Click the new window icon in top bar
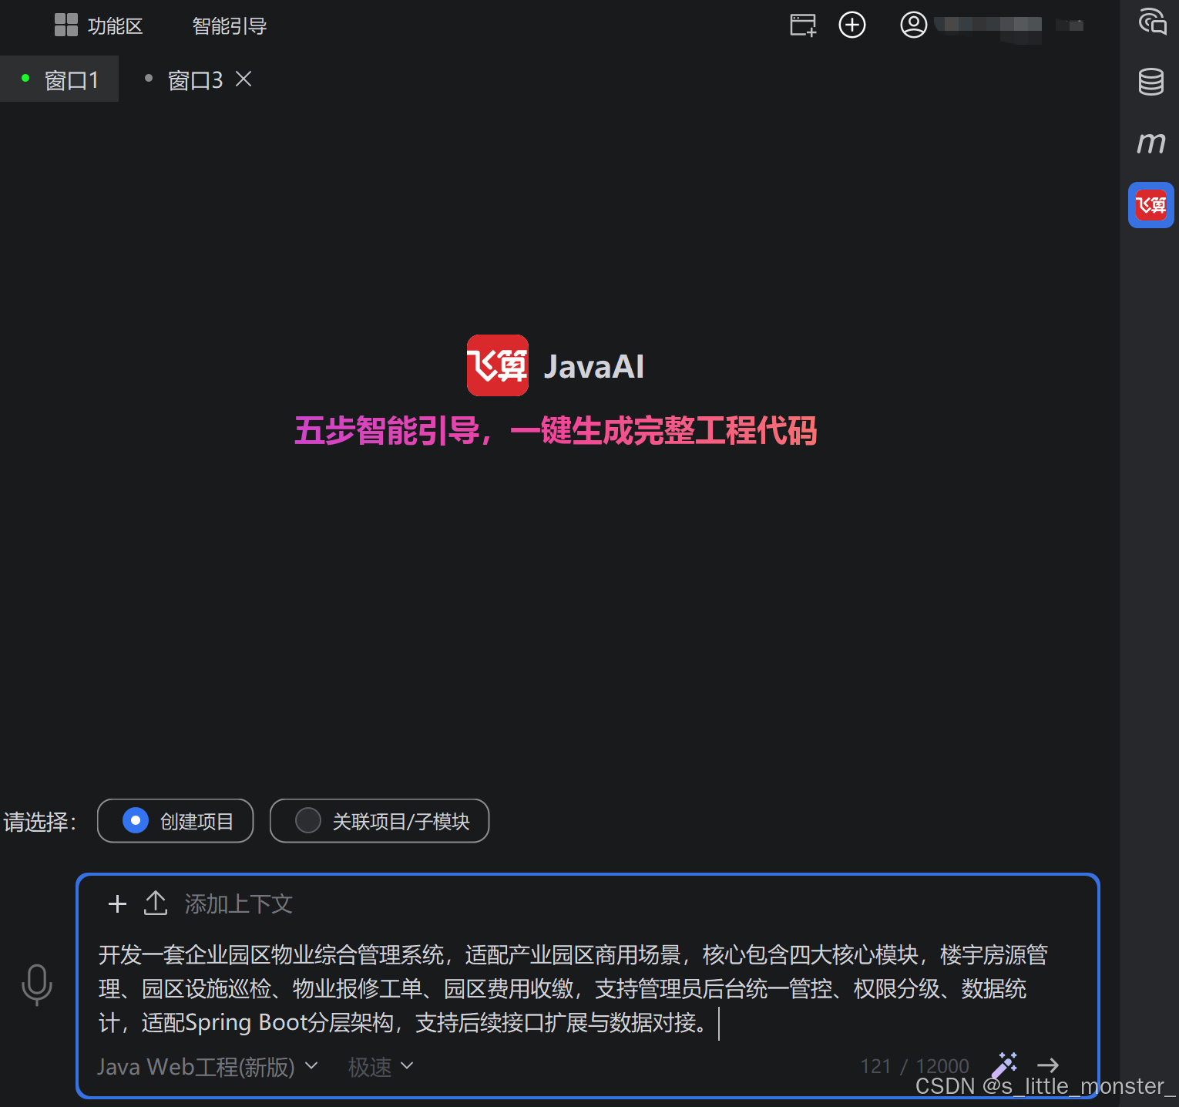Screen dimensions: 1179x1107 coord(803,25)
